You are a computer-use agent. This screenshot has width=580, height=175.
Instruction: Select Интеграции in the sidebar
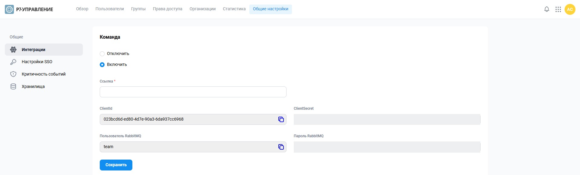point(44,50)
